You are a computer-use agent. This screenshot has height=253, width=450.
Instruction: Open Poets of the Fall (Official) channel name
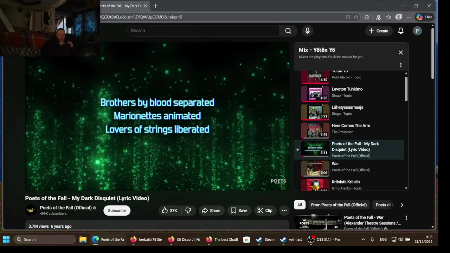click(66, 208)
